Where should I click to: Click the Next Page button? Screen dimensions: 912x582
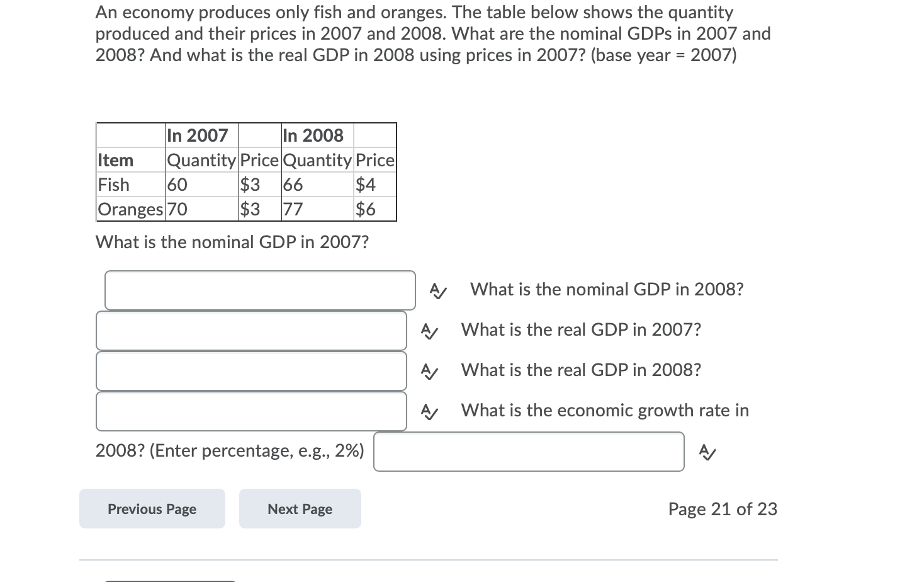[300, 508]
